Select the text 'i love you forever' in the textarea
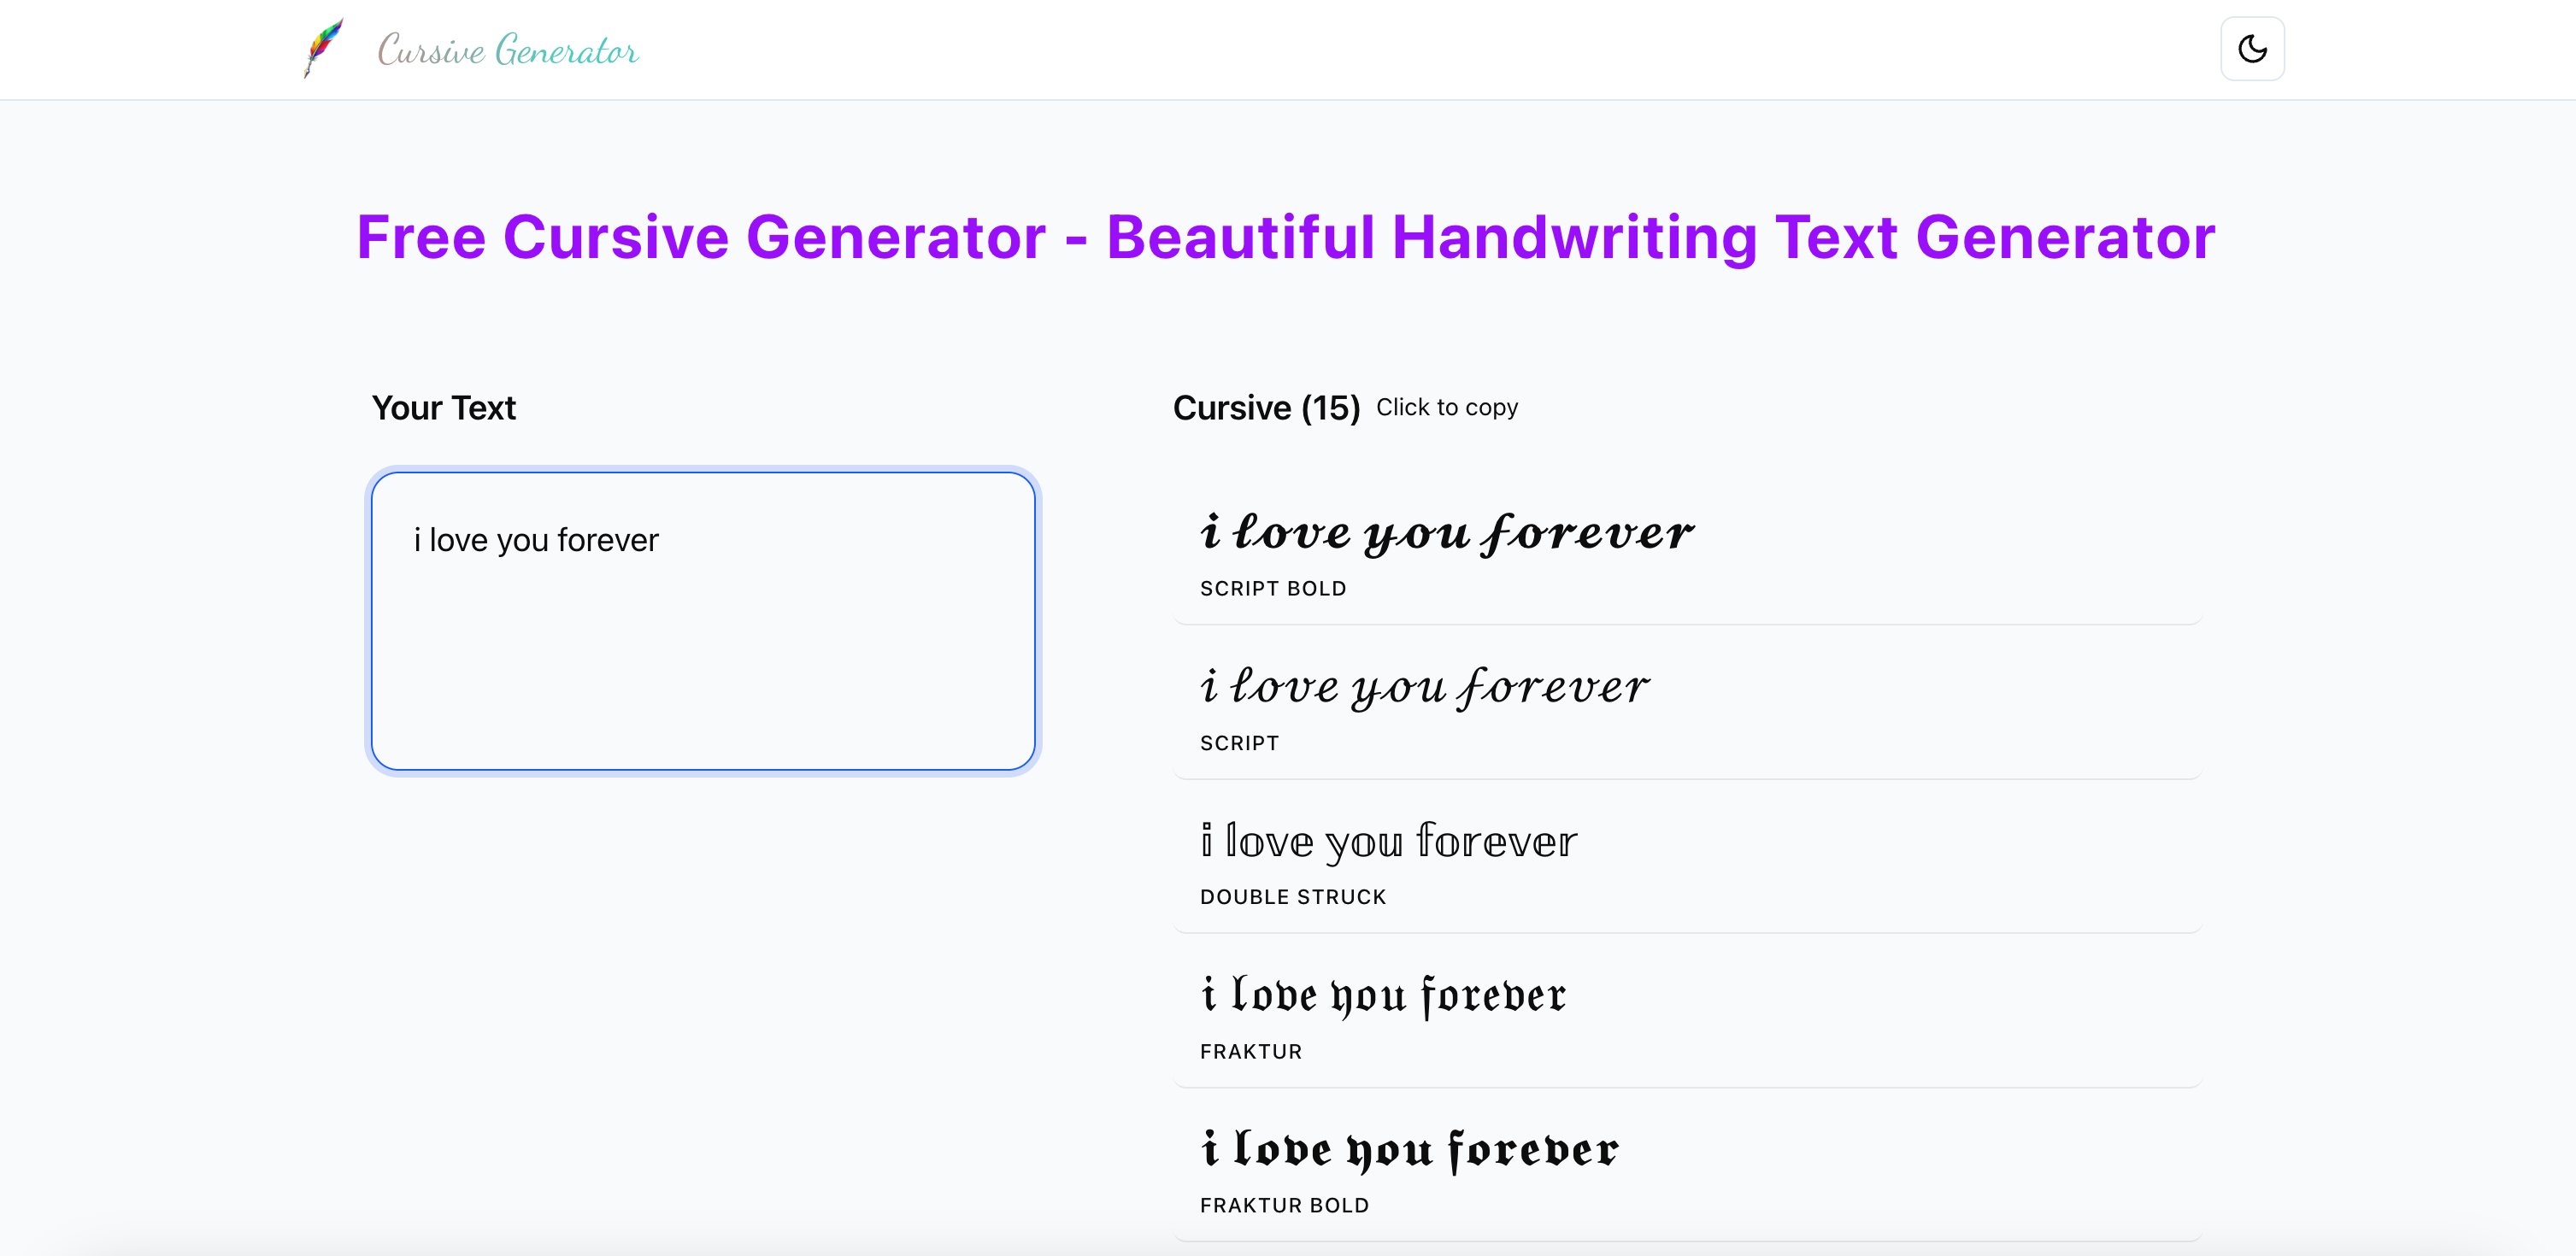The width and height of the screenshot is (2576, 1256). coord(535,539)
